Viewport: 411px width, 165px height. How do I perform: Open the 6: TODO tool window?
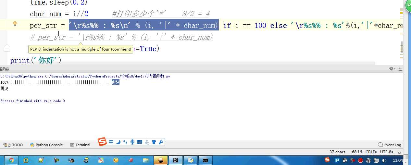[13, 145]
